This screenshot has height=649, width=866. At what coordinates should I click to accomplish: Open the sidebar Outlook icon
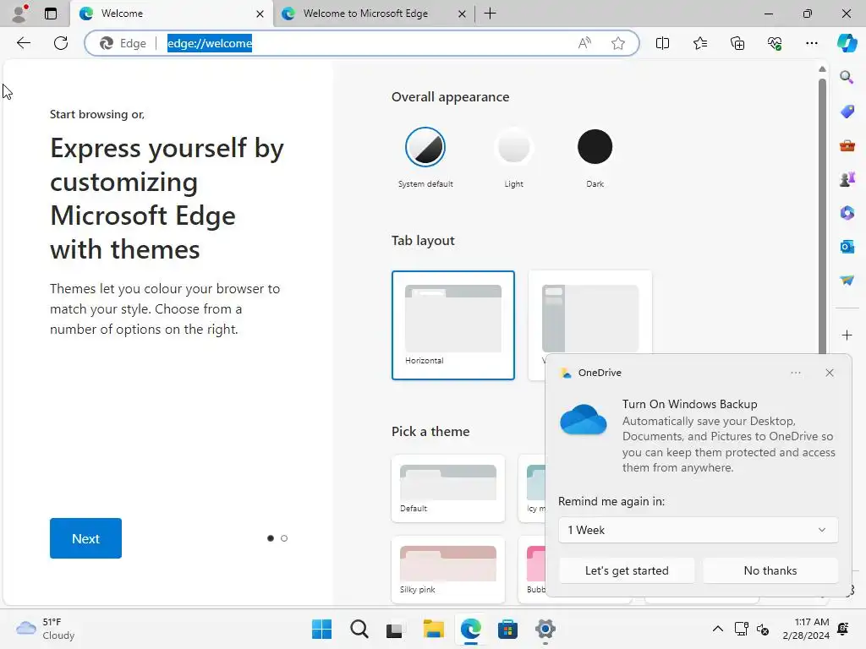847,247
